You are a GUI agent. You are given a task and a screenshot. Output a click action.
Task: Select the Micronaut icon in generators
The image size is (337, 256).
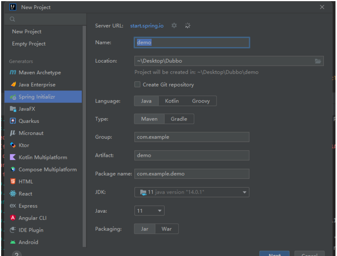point(13,133)
